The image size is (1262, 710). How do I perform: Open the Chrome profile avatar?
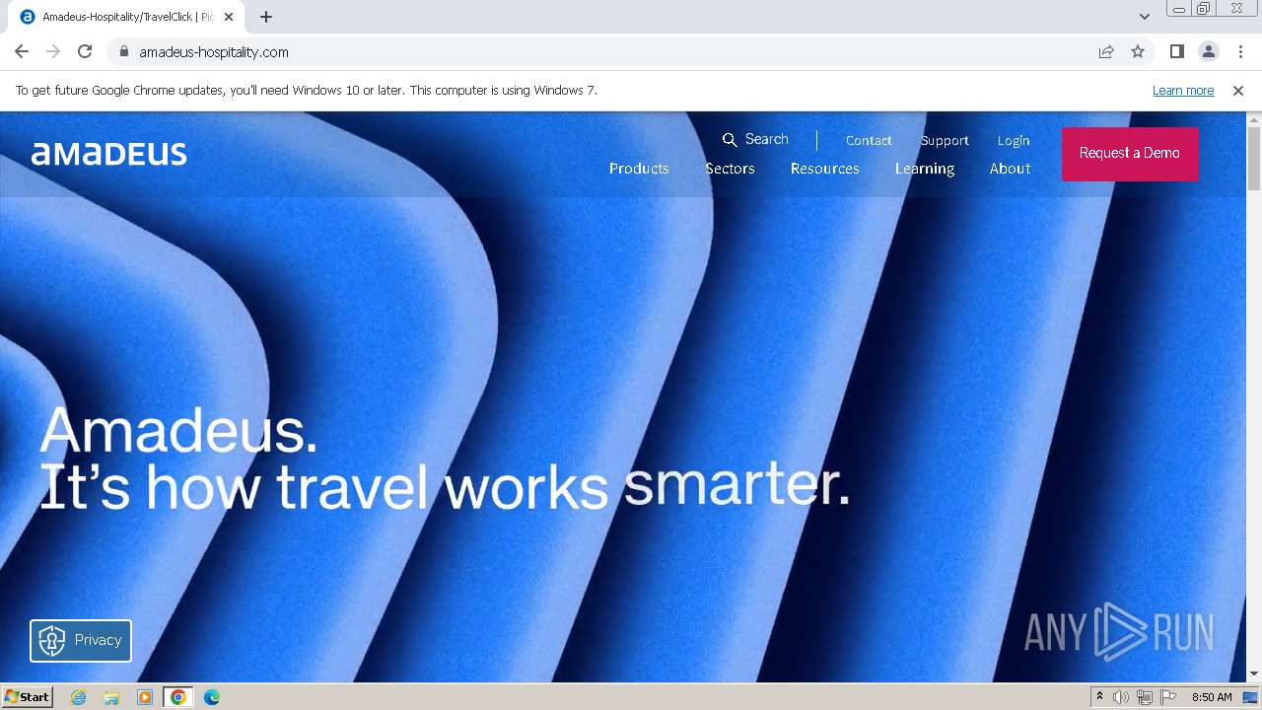coord(1209,52)
